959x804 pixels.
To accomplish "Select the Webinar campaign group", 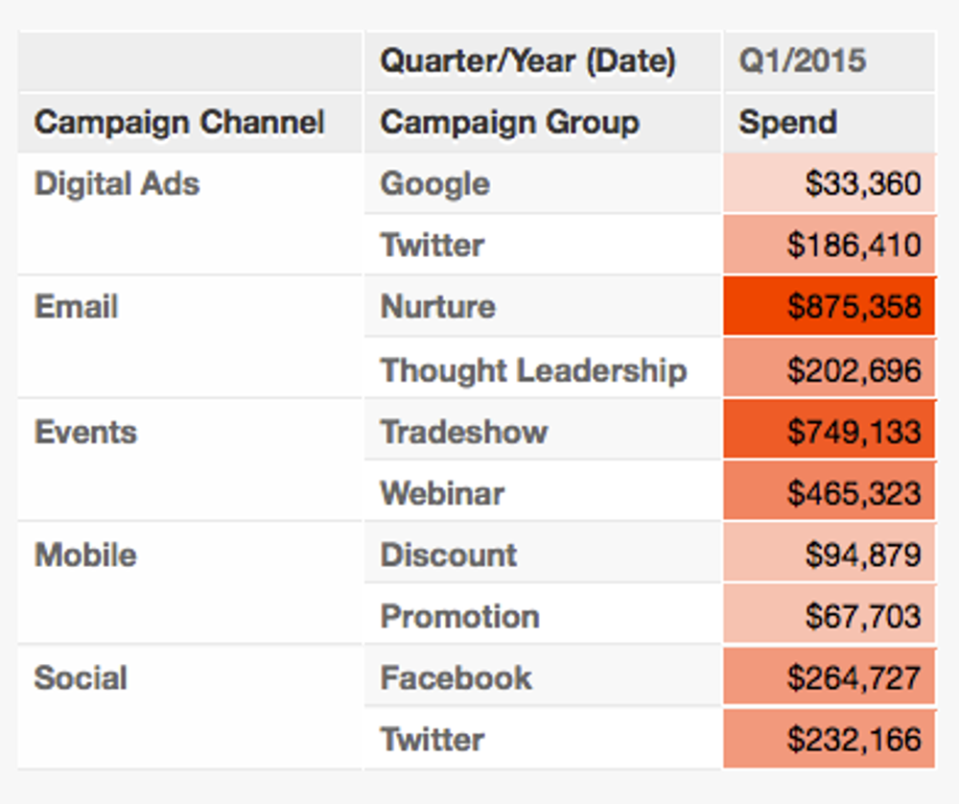I will point(543,492).
